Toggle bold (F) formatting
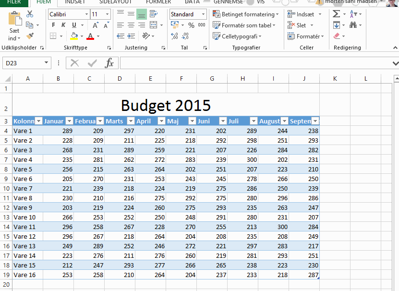 (54, 25)
